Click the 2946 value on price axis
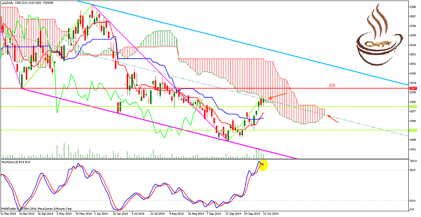The image size is (421, 217). tap(413, 7)
